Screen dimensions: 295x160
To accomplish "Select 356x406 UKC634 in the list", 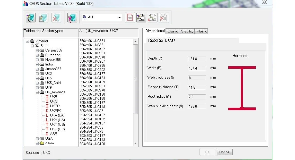I will click(92, 41).
